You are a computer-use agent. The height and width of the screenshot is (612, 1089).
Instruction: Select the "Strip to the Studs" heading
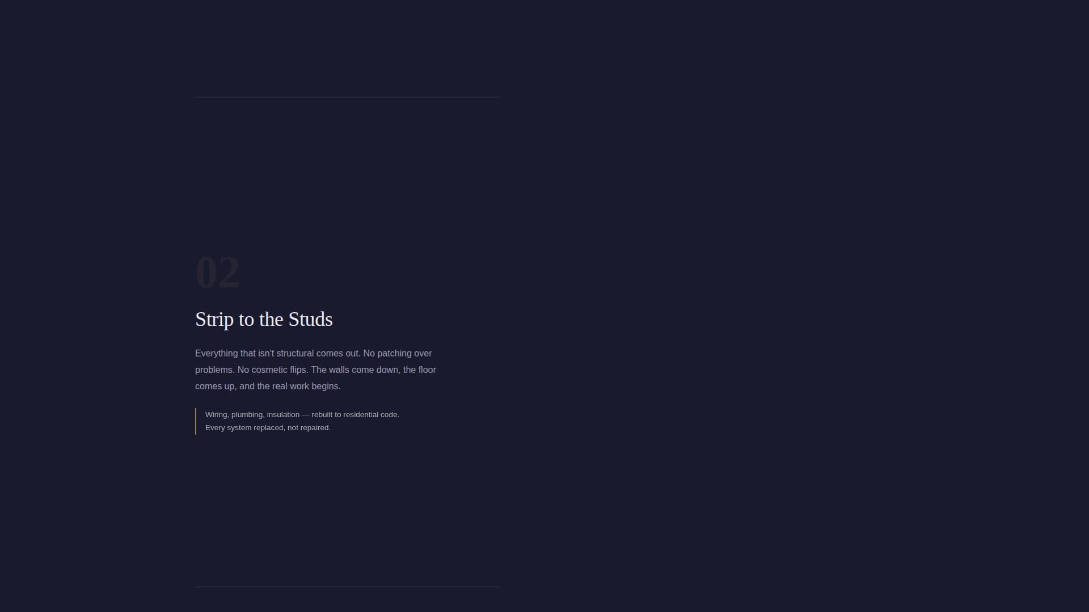[264, 319]
